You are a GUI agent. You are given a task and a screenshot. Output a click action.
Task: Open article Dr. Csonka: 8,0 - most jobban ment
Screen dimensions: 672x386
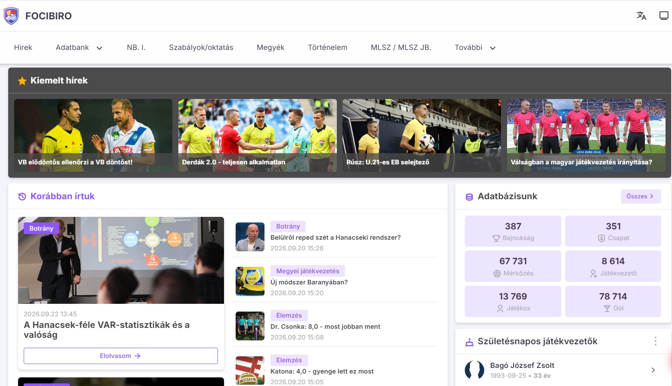(325, 327)
